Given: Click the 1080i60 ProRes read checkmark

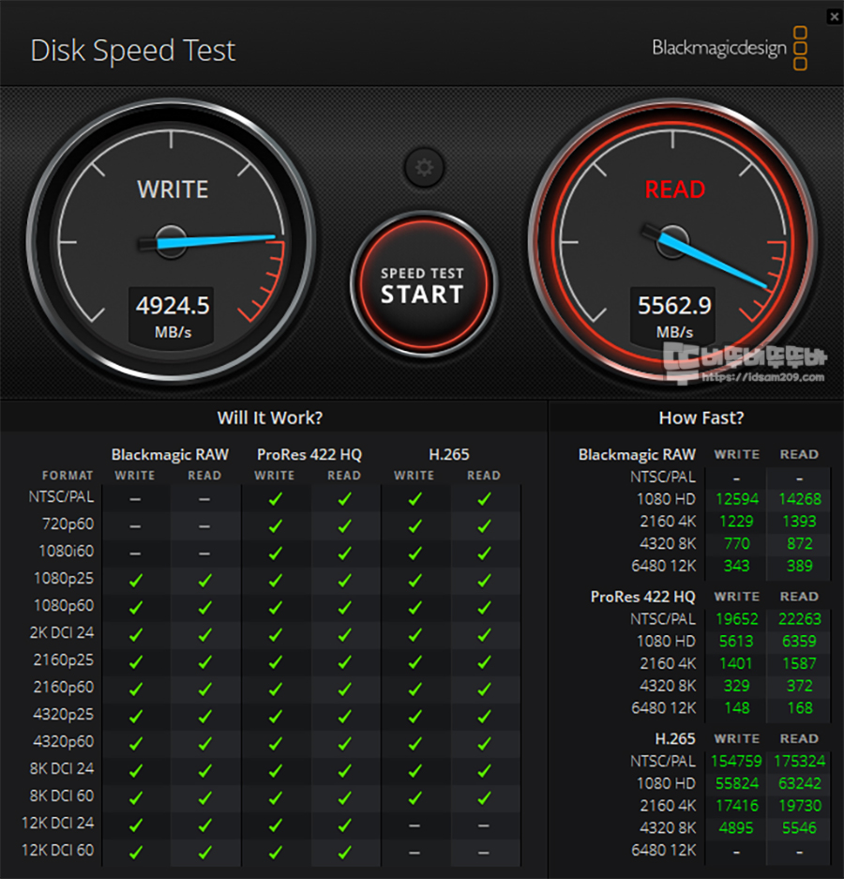Looking at the screenshot, I should (x=345, y=553).
